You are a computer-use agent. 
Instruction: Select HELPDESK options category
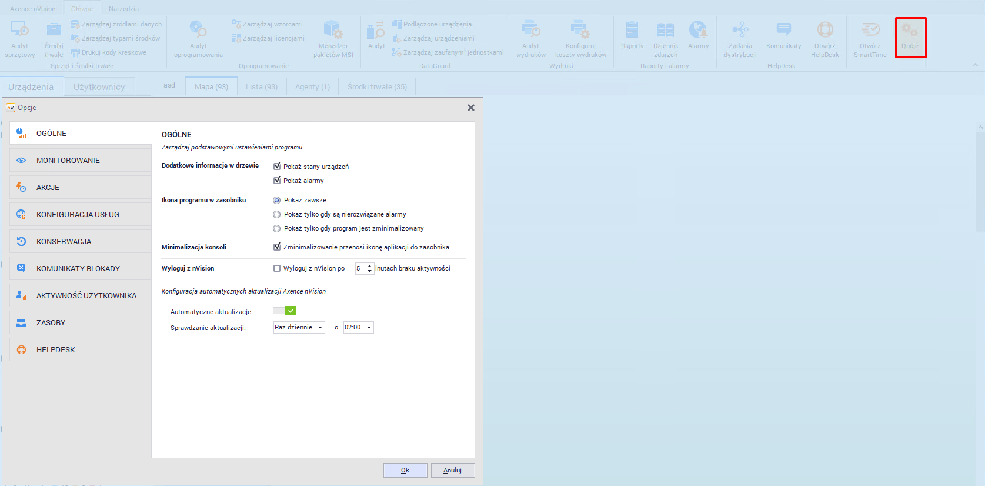coord(81,349)
